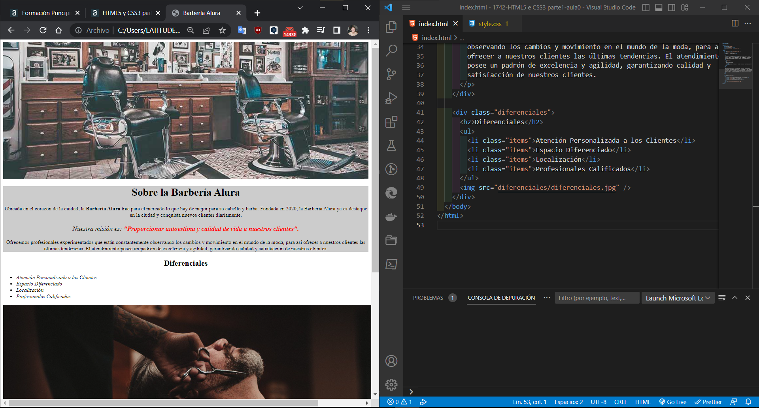The width and height of the screenshot is (759, 408).
Task: Open the Chrome three-dot menu
Action: click(x=368, y=30)
